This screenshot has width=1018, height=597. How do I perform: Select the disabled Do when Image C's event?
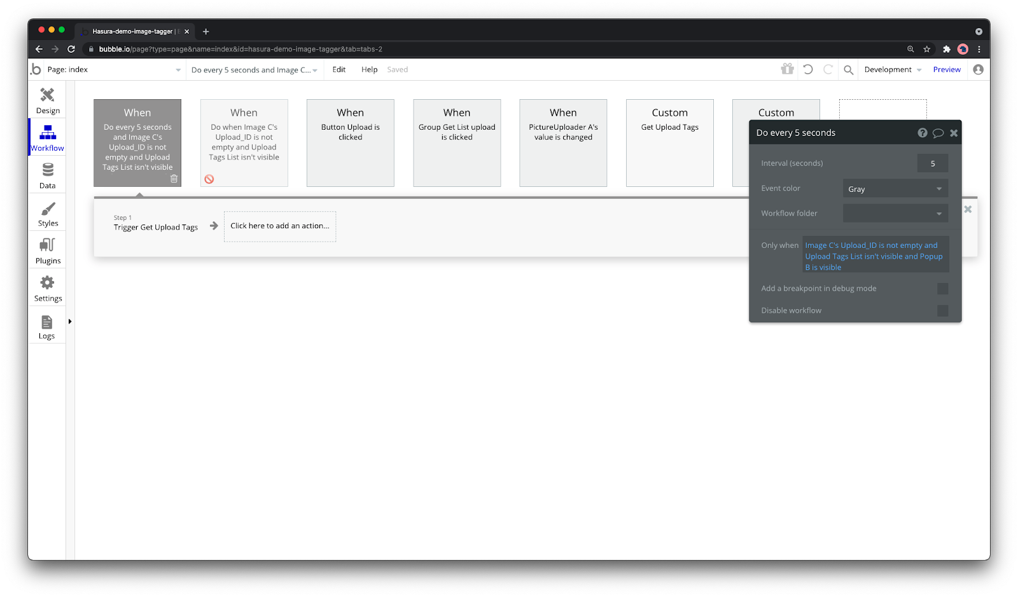point(244,143)
